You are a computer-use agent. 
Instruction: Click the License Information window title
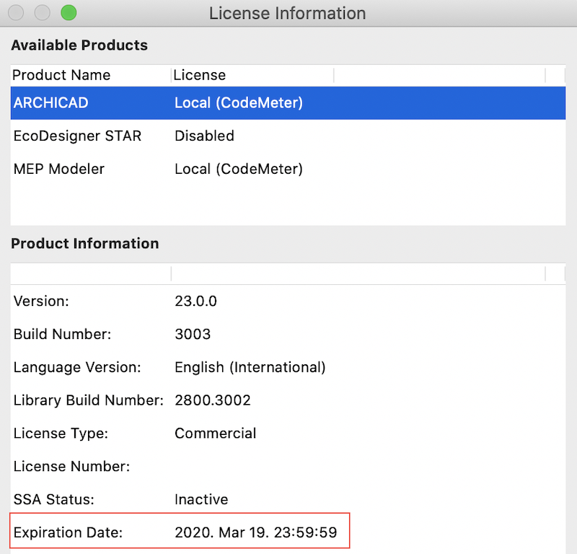[x=287, y=13]
